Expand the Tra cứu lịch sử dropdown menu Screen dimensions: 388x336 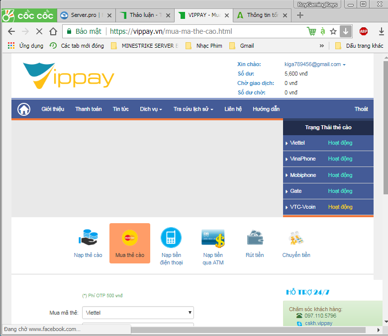(194, 109)
